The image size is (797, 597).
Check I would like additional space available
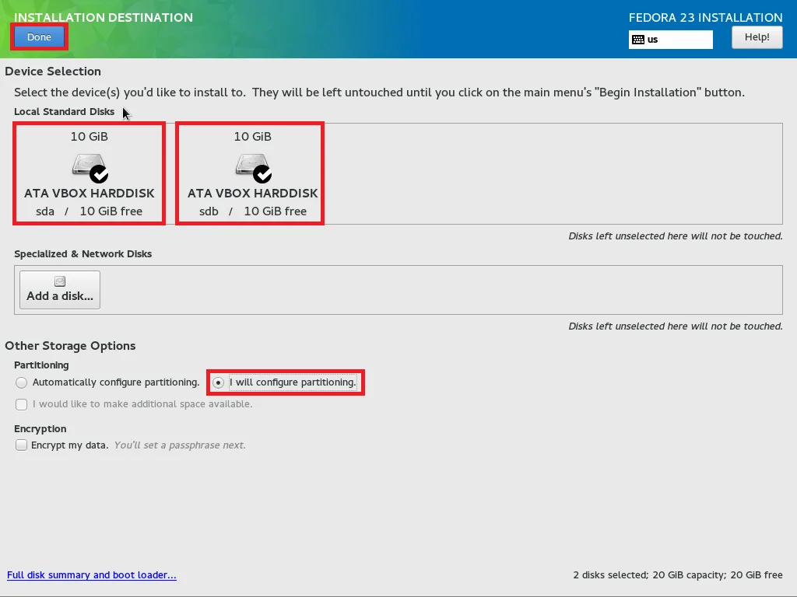pyautogui.click(x=21, y=404)
